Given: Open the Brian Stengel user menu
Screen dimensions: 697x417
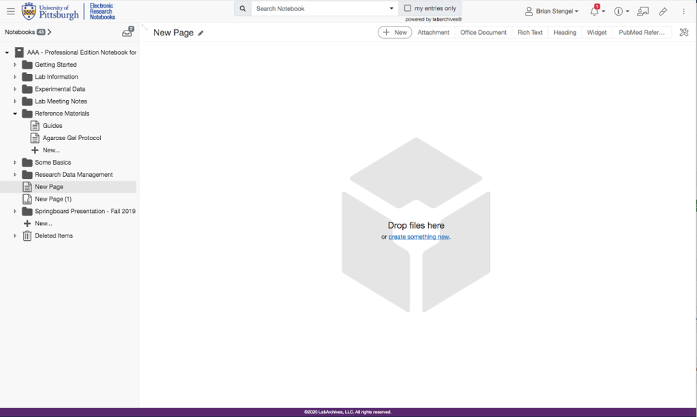Looking at the screenshot, I should click(x=551, y=12).
